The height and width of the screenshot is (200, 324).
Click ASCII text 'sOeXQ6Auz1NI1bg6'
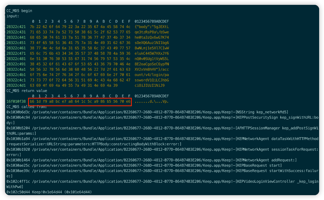[152, 43]
